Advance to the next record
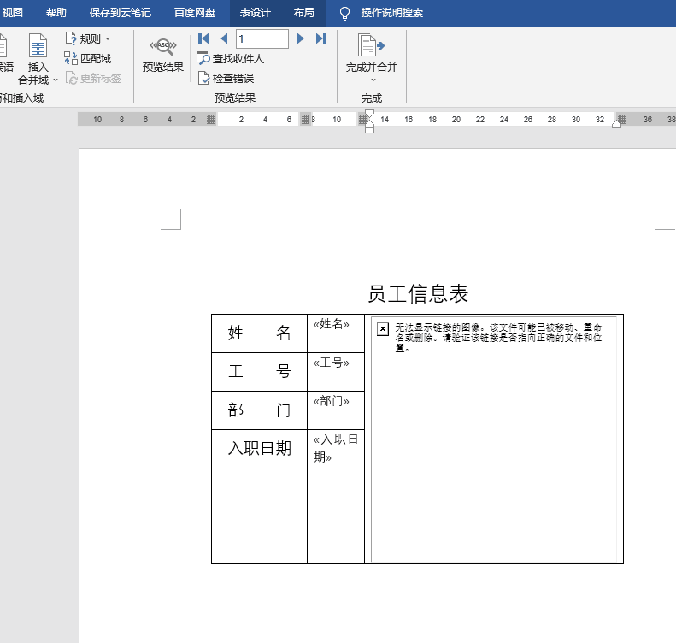The width and height of the screenshot is (676, 643). (301, 38)
